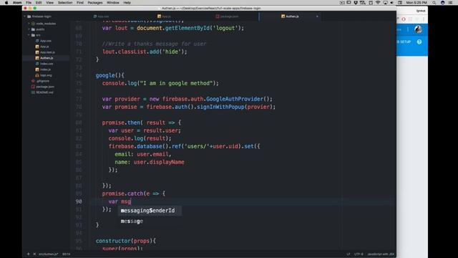Viewport: 458px width, 258px height.
Task: Select the Authen.js editor tab
Action: pyautogui.click(x=290, y=16)
